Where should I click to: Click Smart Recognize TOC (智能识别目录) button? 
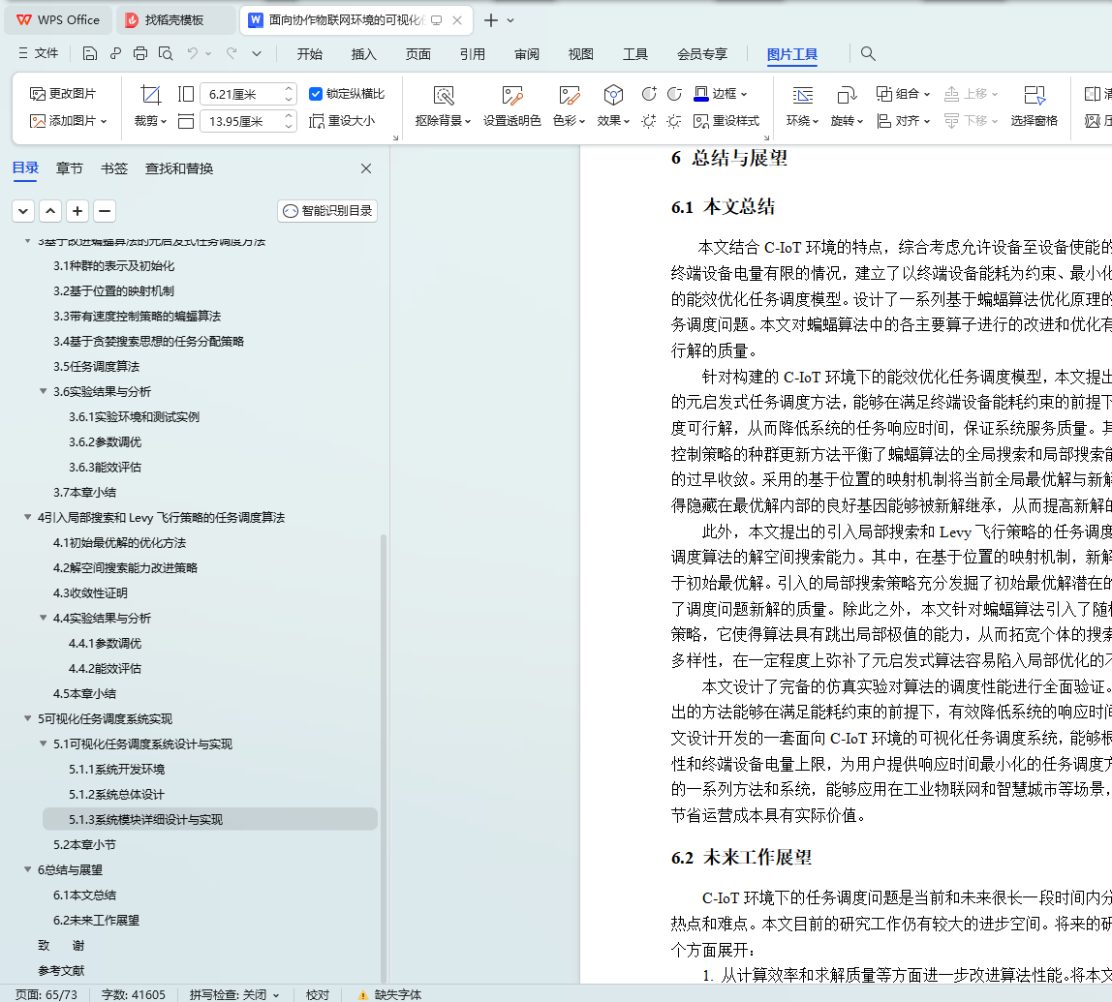327,211
